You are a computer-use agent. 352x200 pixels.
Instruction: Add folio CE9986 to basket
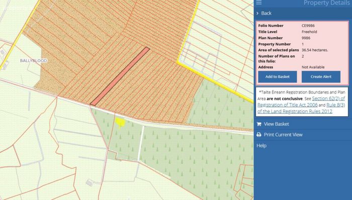coord(278,77)
